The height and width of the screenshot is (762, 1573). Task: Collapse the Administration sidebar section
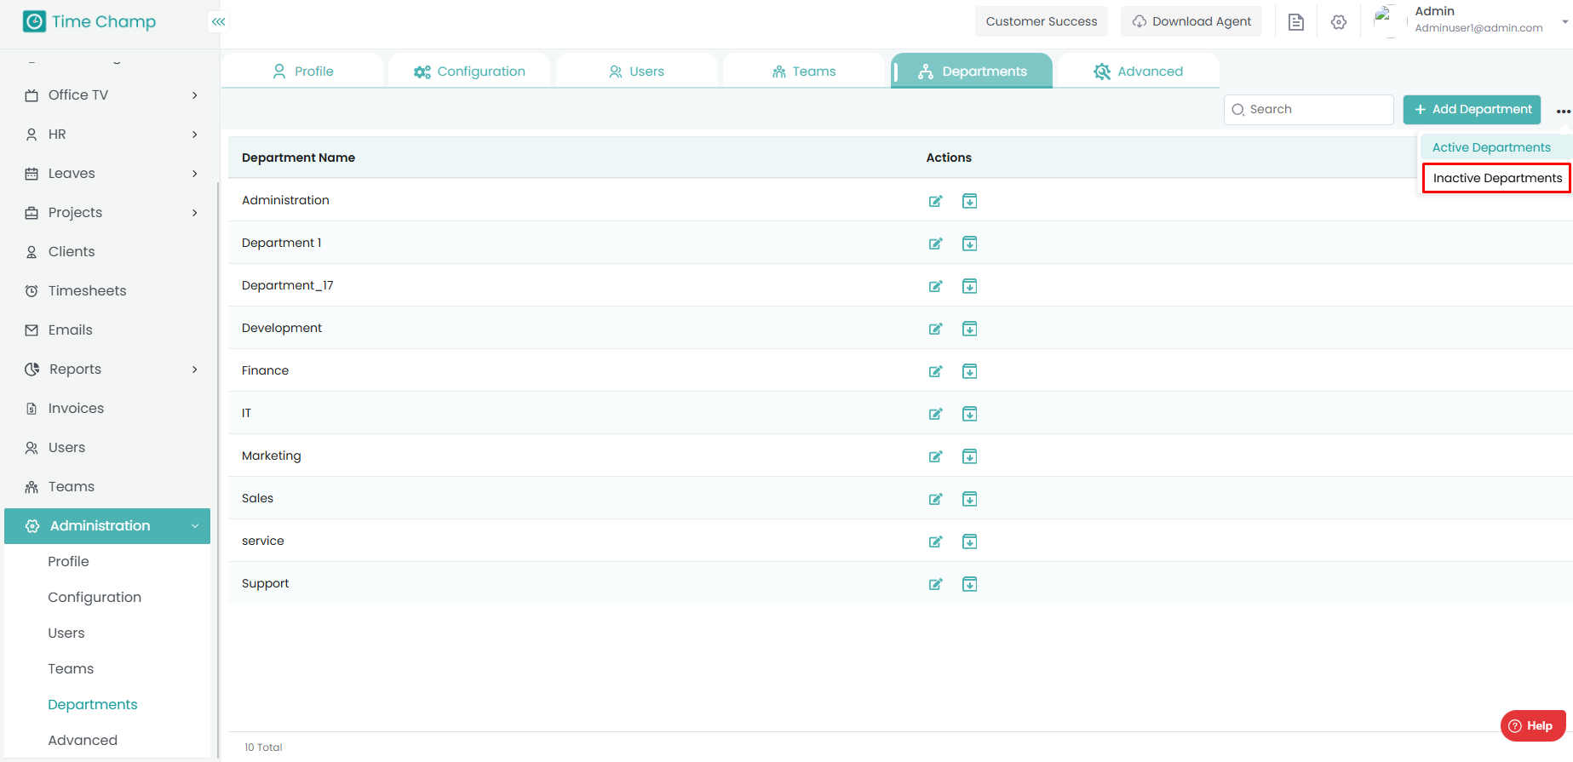[107, 525]
